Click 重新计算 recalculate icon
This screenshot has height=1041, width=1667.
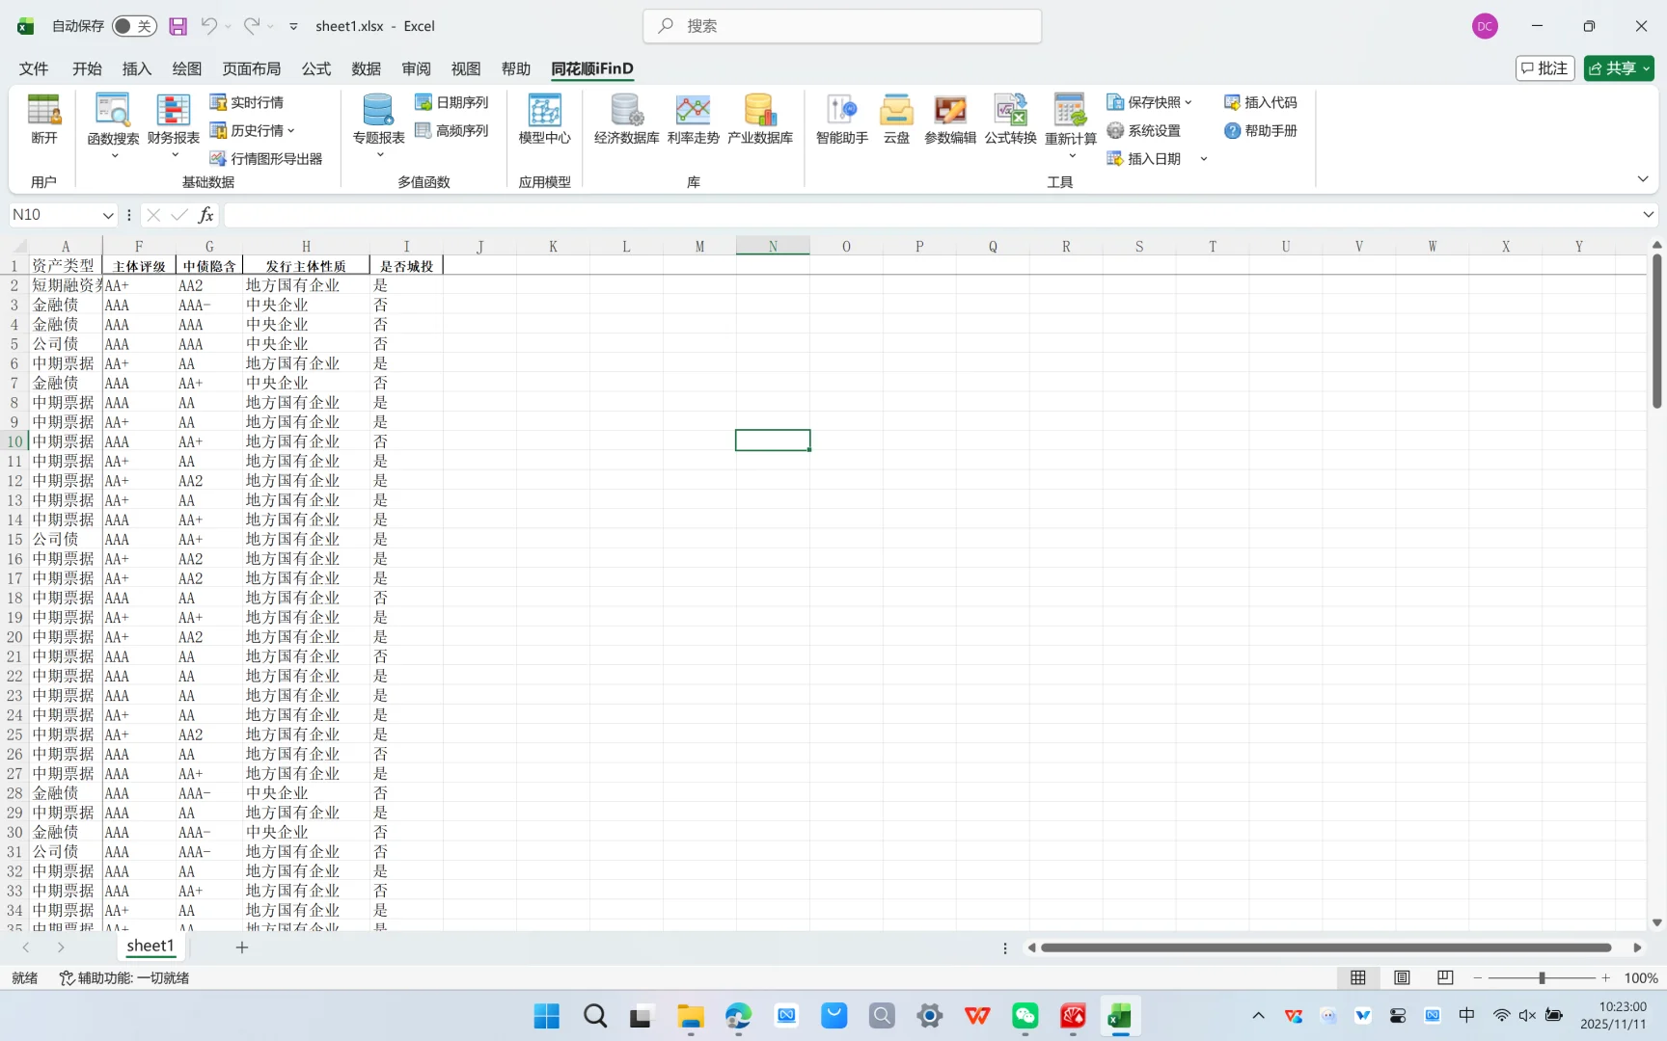point(1071,111)
